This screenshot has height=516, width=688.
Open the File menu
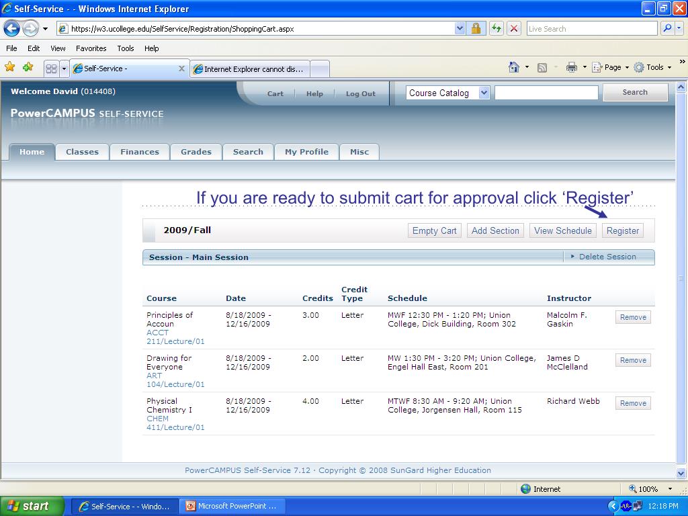click(12, 48)
